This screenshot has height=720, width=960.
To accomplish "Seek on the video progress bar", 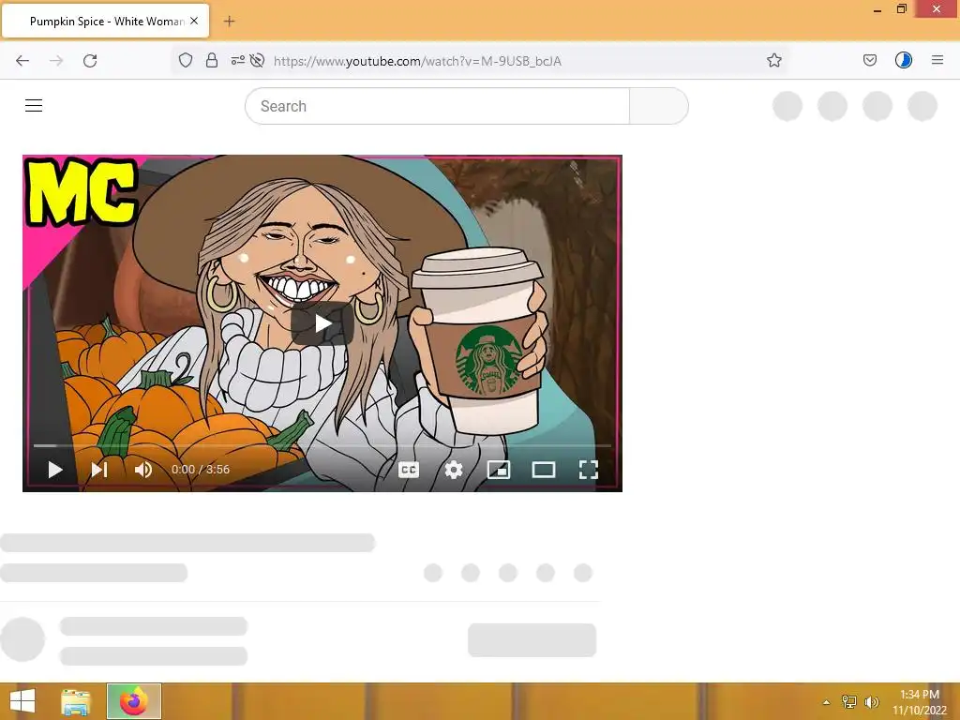I will click(x=322, y=445).
